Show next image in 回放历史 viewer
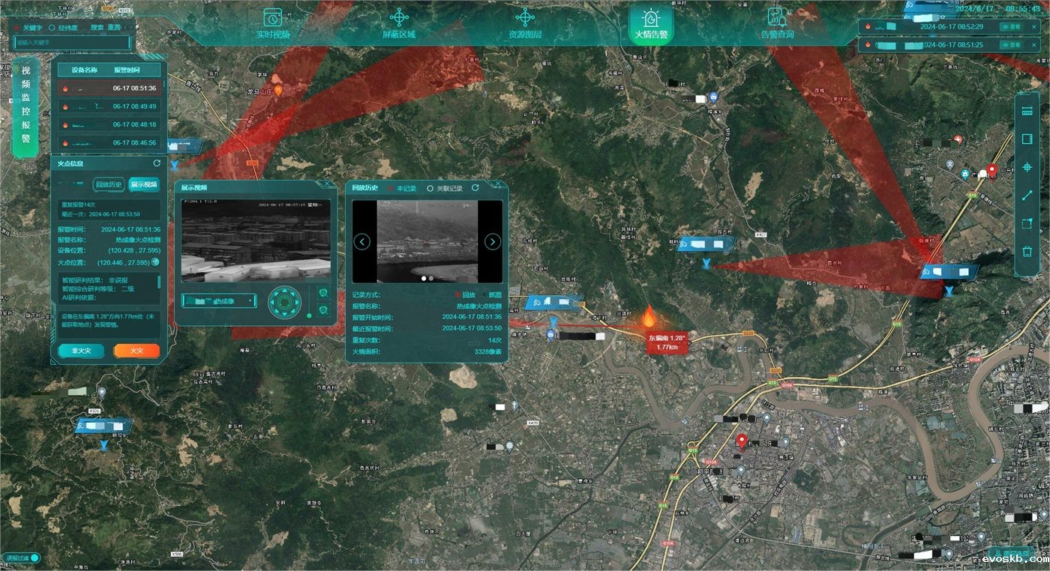The image size is (1050, 571). pyautogui.click(x=492, y=241)
